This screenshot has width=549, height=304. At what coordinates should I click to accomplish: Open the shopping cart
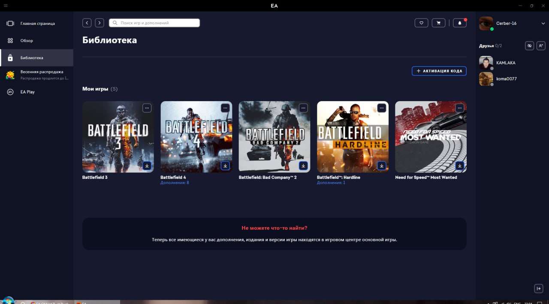pos(438,22)
